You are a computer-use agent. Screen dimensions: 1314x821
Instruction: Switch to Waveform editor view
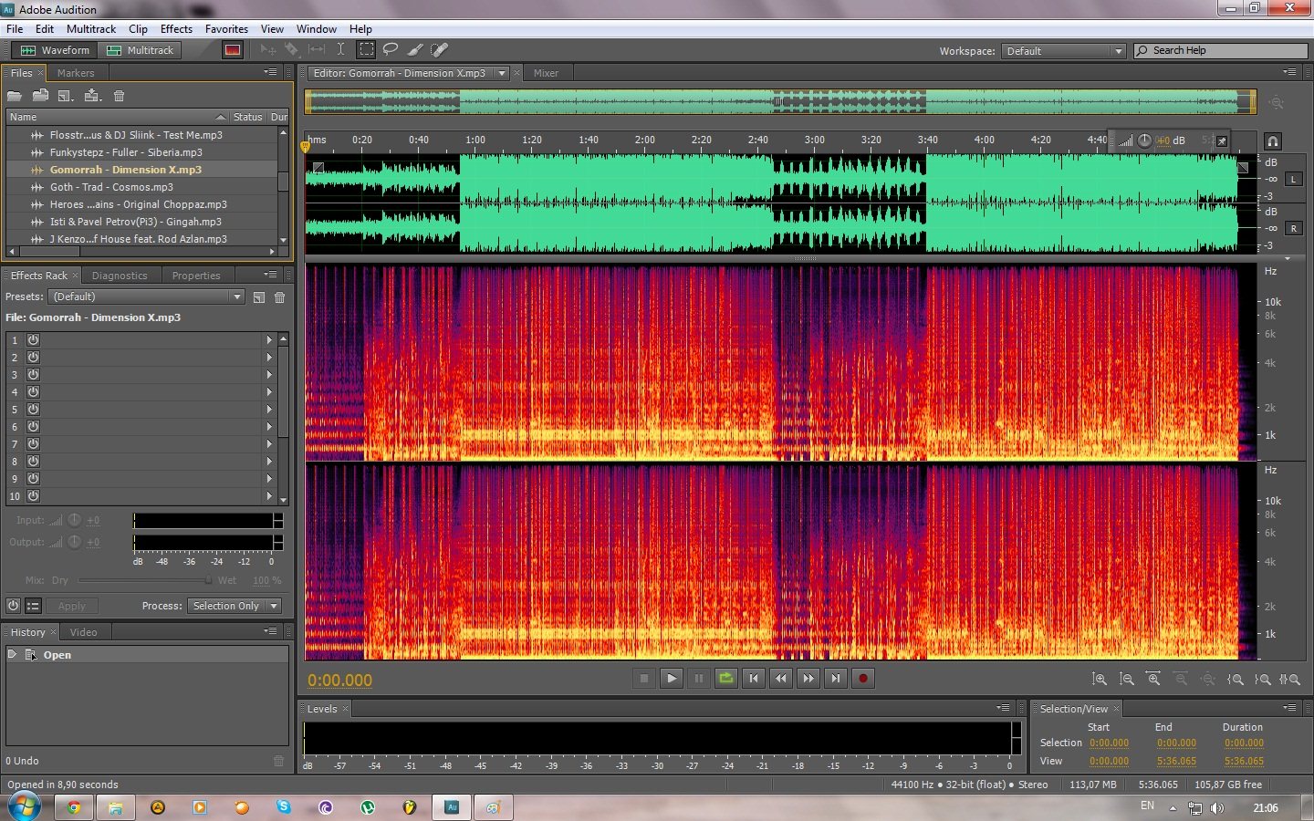pyautogui.click(x=55, y=50)
